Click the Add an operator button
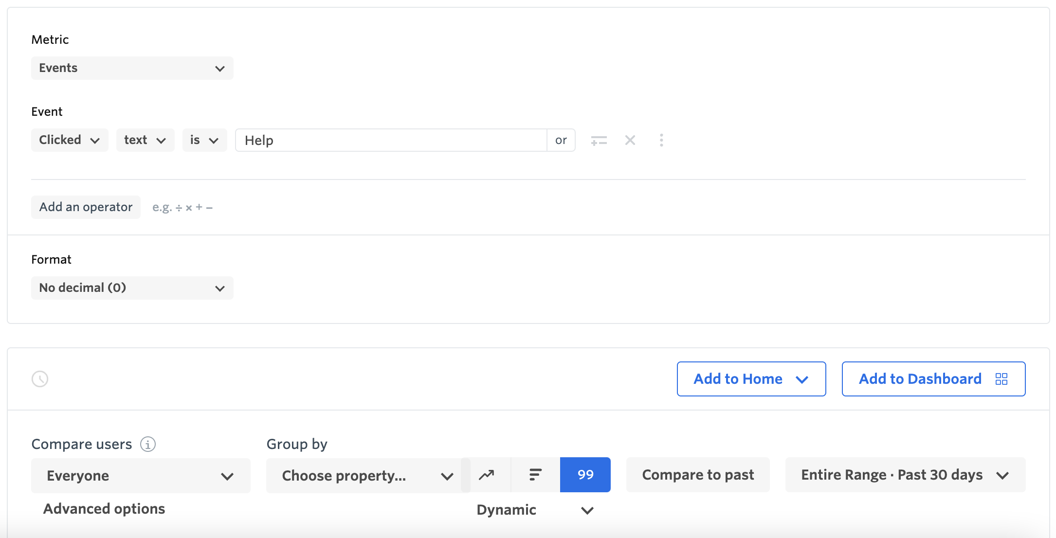This screenshot has width=1056, height=538. pyautogui.click(x=86, y=207)
